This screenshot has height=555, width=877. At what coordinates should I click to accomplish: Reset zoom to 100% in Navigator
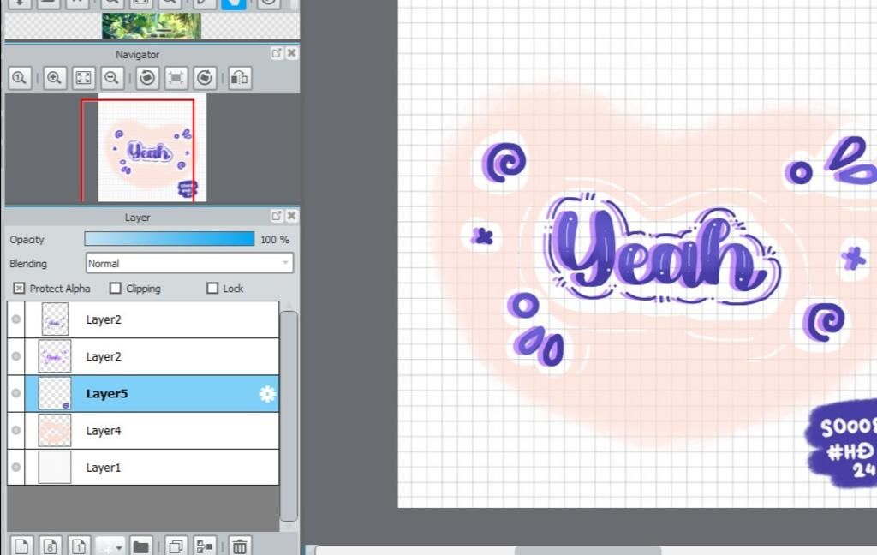click(20, 78)
